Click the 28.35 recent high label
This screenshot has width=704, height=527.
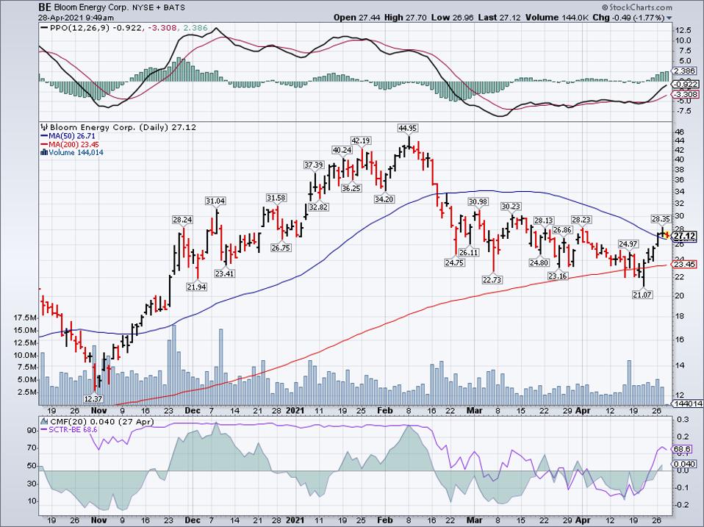(x=661, y=219)
